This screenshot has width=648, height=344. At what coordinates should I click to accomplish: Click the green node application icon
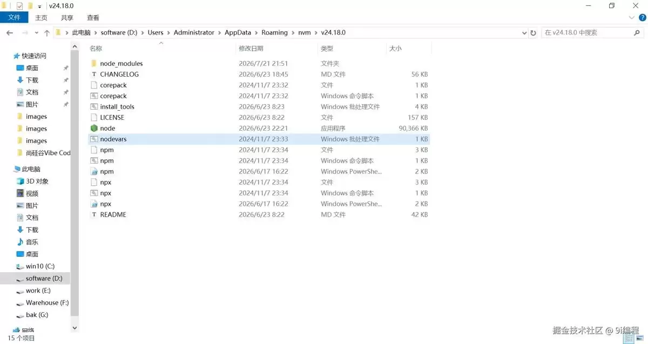coord(94,128)
